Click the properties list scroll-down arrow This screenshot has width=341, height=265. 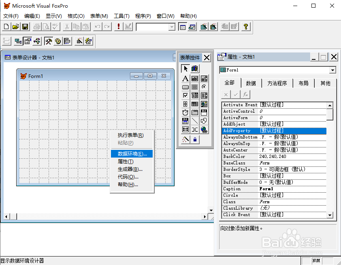(330, 215)
